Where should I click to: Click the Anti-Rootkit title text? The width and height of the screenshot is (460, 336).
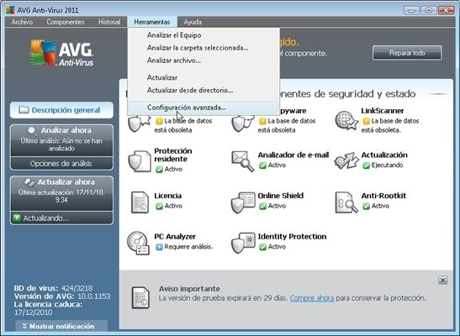(x=383, y=196)
